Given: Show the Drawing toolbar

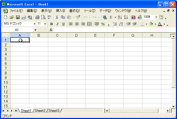Looking at the screenshot, I should tap(140, 17).
